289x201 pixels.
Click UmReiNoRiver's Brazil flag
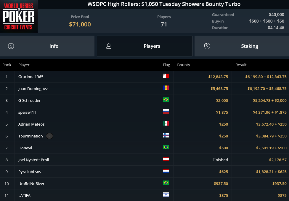click(x=166, y=183)
